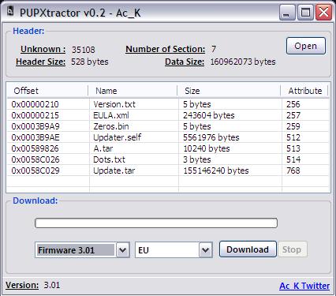Close the PUPXtractor window

click(323, 13)
